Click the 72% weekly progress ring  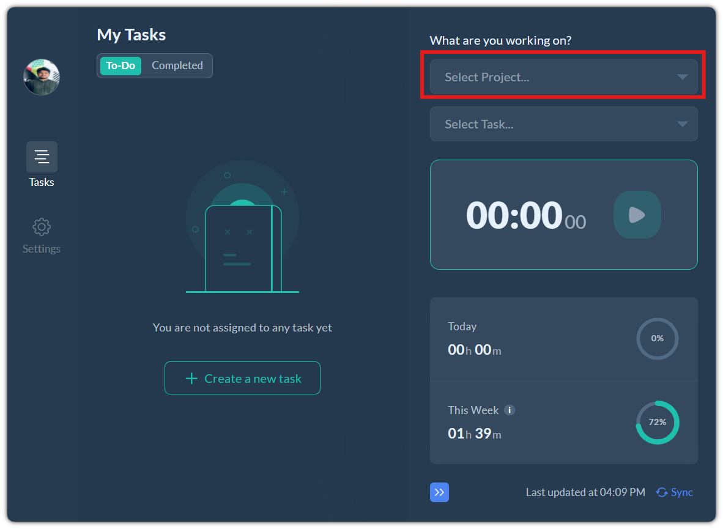(x=658, y=422)
